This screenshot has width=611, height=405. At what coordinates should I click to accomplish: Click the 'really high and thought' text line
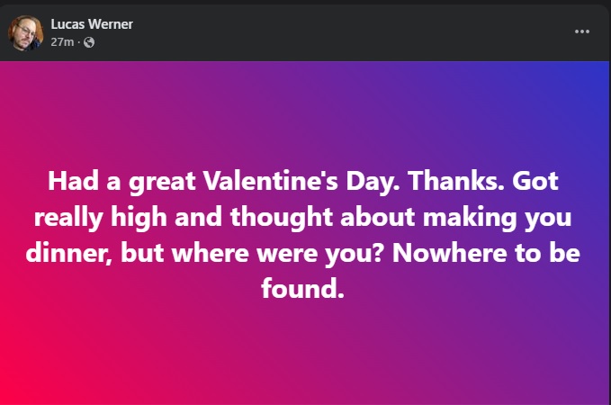coord(184,218)
